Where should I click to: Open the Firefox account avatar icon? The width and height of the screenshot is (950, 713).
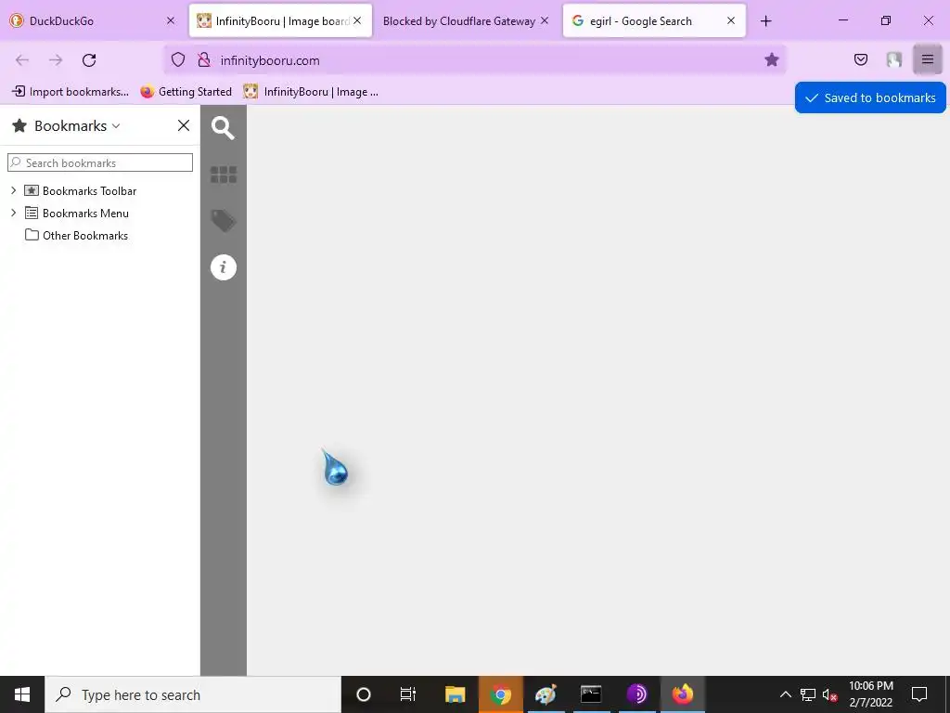(x=893, y=59)
